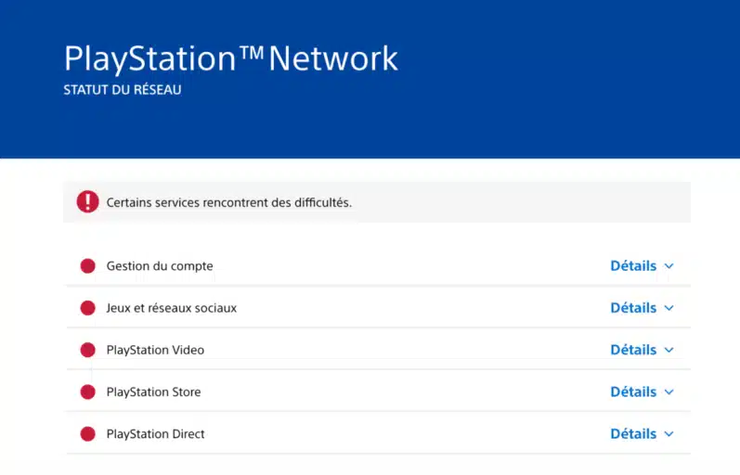The image size is (740, 475).
Task: Open Détails link for Gestion du compte
Action: [x=633, y=266]
